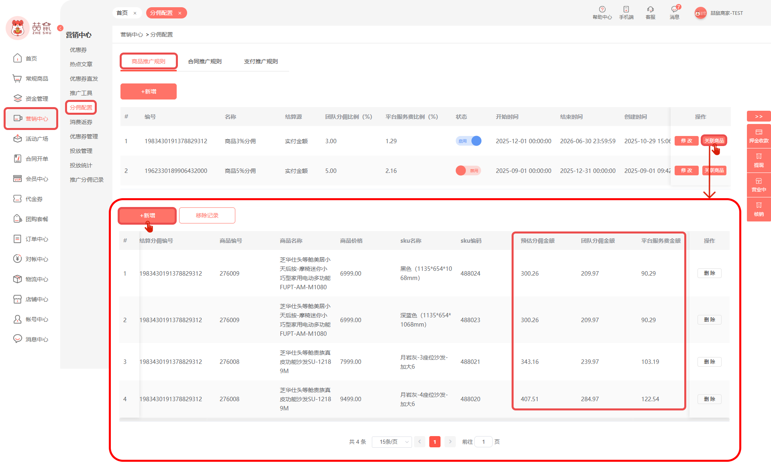Go to next page arrow in pagination
Viewport: 771px width, 473px height.
click(450, 442)
